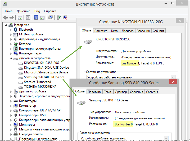Click the Клавиатуры keyboard icon
Image resolution: width=190 pixels, height=141 pixels.
point(16,101)
